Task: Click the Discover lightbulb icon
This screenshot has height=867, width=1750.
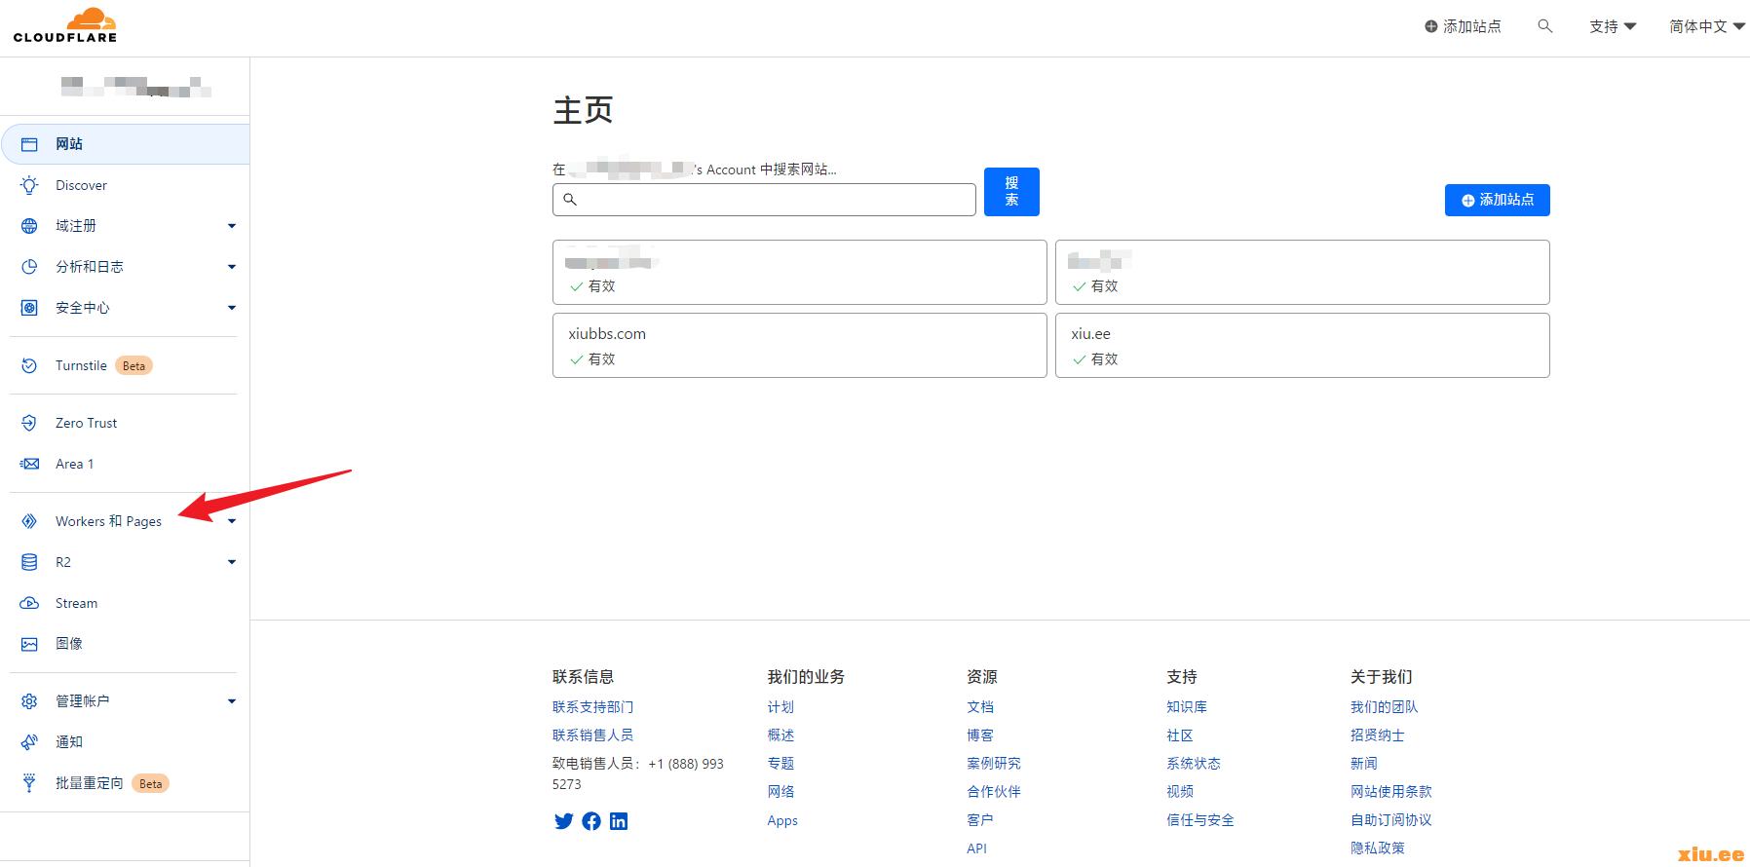Action: pos(29,185)
